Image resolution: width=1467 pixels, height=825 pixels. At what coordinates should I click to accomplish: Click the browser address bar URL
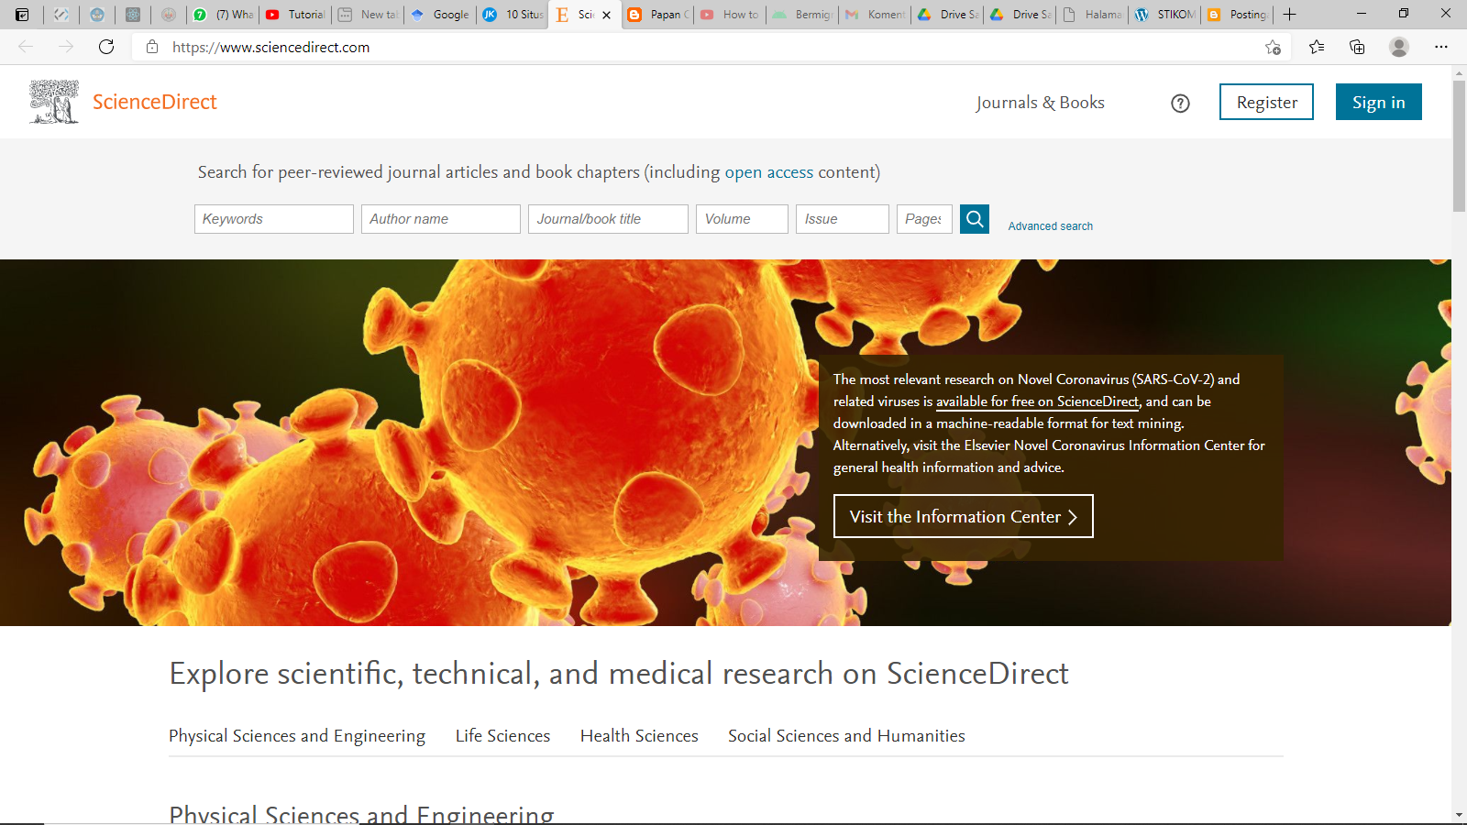click(x=271, y=47)
